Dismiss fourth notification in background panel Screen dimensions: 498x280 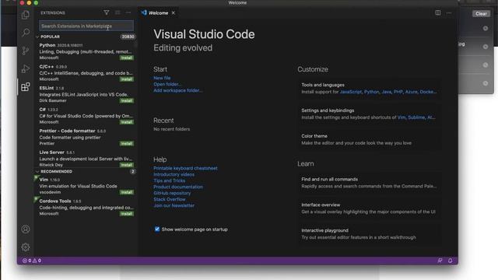[486, 83]
